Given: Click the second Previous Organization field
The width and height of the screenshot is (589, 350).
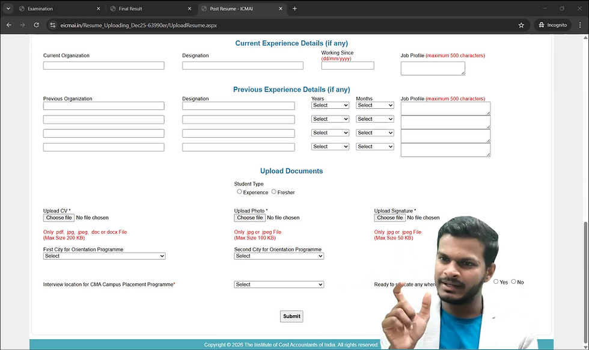Looking at the screenshot, I should 103,120.
